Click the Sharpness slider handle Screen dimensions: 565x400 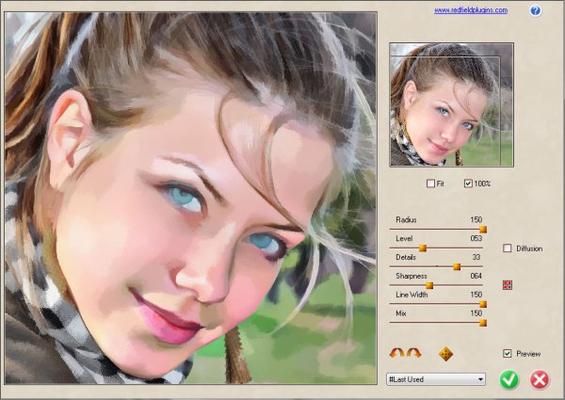tap(429, 285)
